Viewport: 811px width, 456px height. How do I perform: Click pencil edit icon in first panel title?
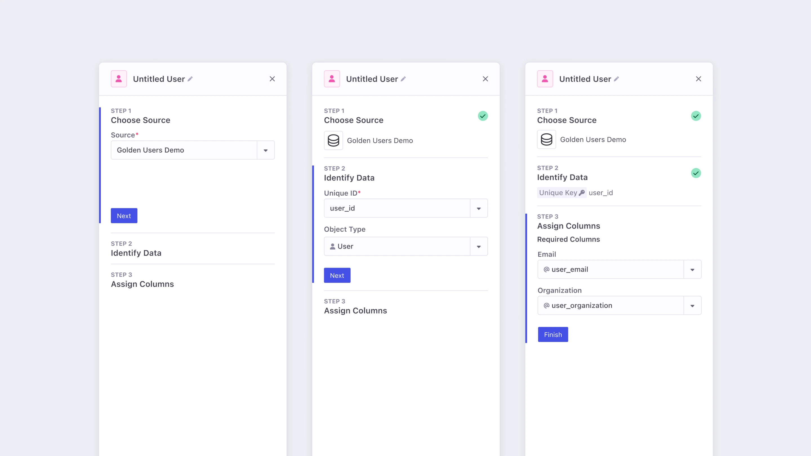click(190, 79)
